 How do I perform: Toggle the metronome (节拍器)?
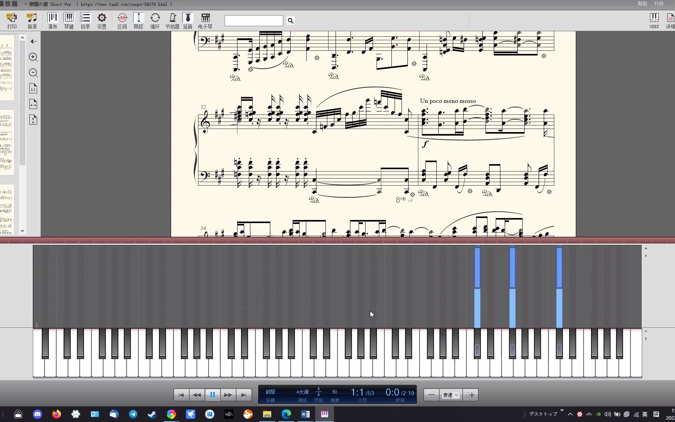(x=172, y=21)
